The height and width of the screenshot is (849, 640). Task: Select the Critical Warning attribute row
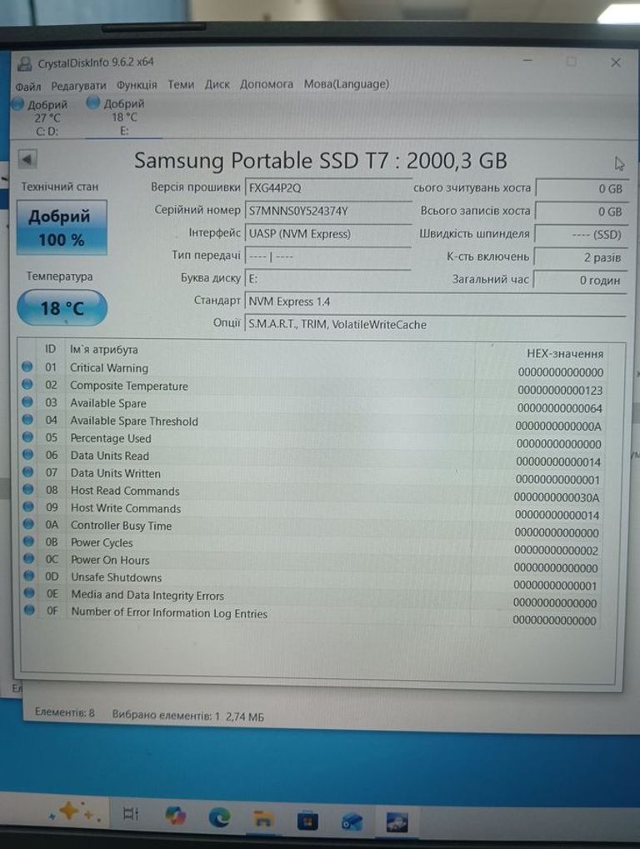pos(313,369)
